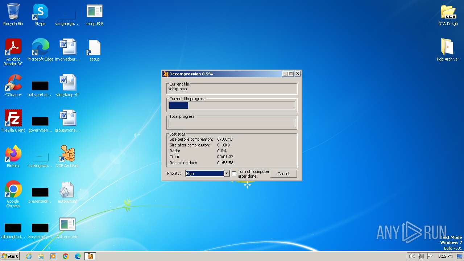Open Google Chrome desktop shortcut
The width and height of the screenshot is (464, 261).
pos(13,194)
